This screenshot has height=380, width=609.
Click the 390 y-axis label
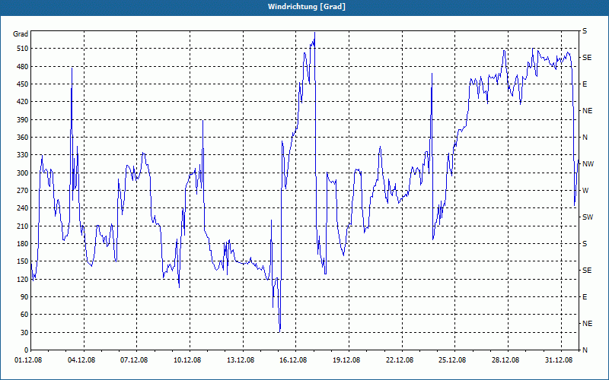click(x=23, y=119)
